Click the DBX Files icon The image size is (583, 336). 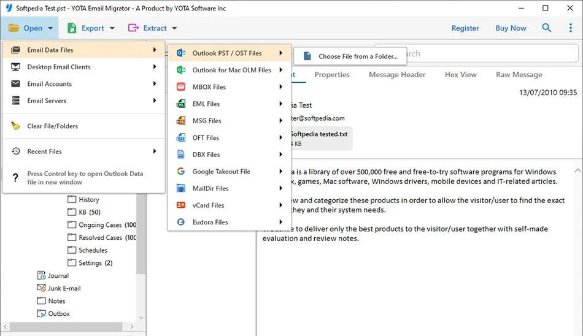pyautogui.click(x=181, y=155)
